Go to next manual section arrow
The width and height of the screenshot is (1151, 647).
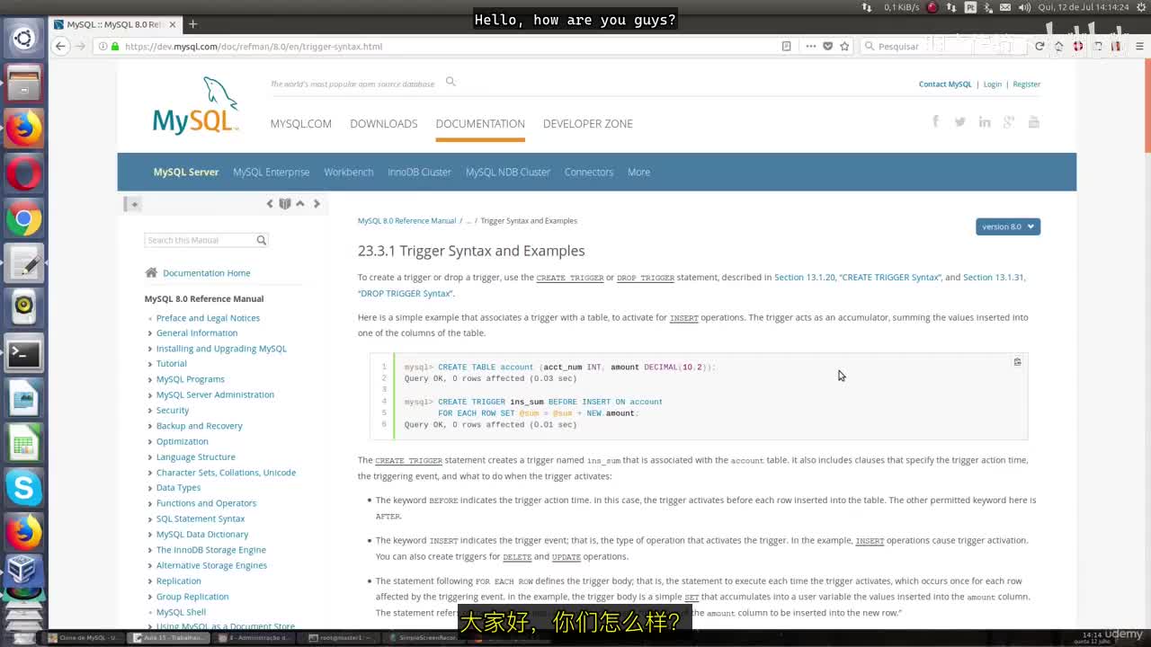point(317,204)
